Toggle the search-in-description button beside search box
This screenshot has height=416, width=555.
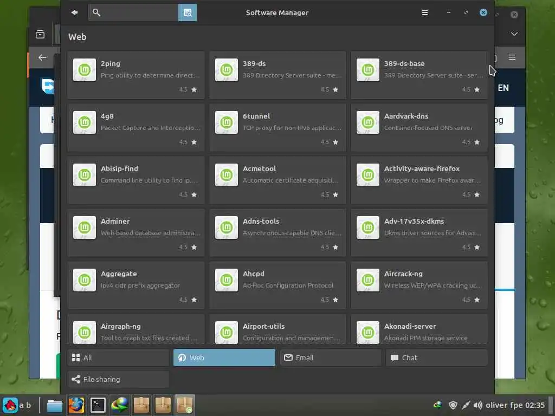(x=187, y=13)
